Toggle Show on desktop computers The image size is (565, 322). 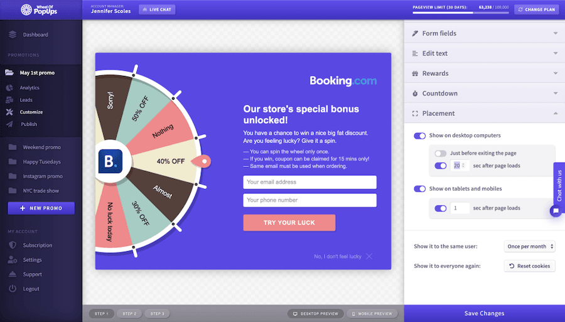click(x=420, y=136)
